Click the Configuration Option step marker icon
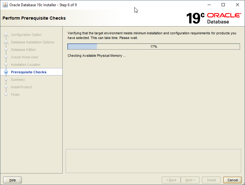The height and width of the screenshot is (185, 245). [x=6, y=35]
